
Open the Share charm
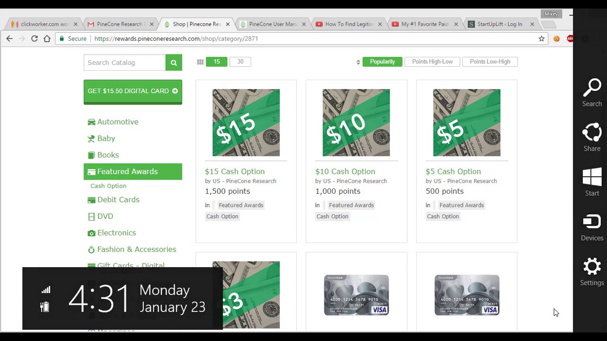(592, 137)
